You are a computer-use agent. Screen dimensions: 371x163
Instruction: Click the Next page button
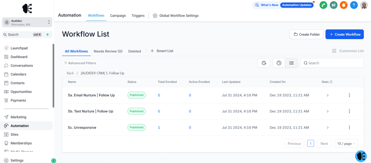click(324, 143)
